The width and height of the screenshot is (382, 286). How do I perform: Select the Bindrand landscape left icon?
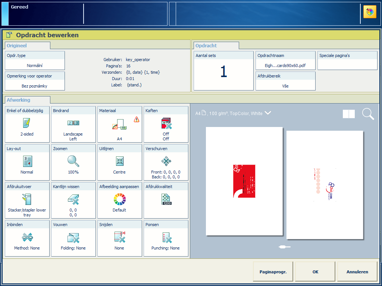point(73,123)
